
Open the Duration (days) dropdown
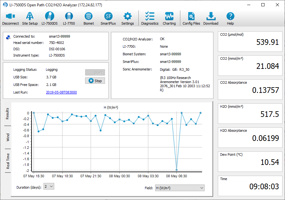click(x=49, y=186)
